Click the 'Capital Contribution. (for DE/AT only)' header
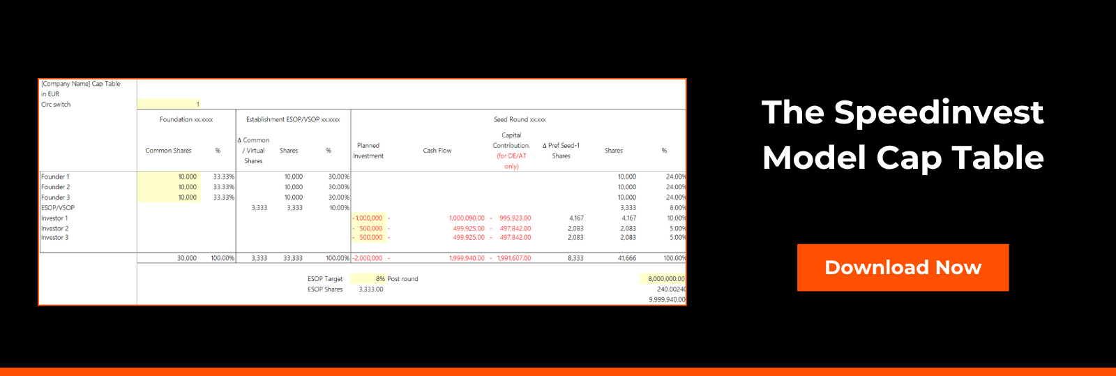Image resolution: width=1116 pixels, height=376 pixels. [x=511, y=151]
